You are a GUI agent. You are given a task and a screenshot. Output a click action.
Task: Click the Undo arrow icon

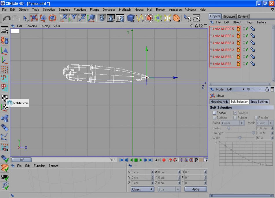tap(6, 18)
